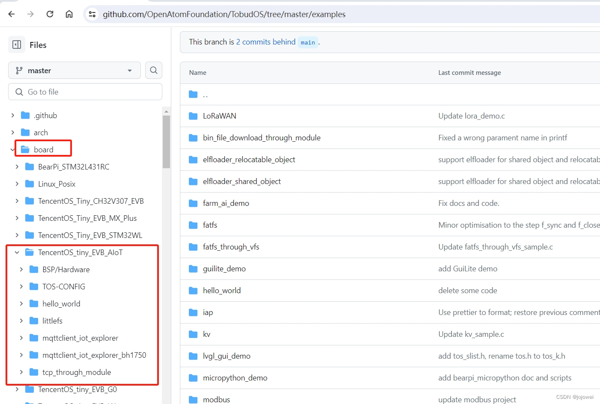Viewport: 600px width, 404px height.
Task: Click the file tree scrollbar thumb
Action: (166, 142)
